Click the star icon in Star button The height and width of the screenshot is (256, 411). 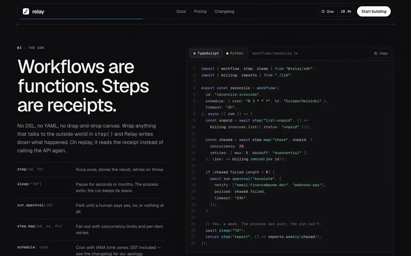323,12
